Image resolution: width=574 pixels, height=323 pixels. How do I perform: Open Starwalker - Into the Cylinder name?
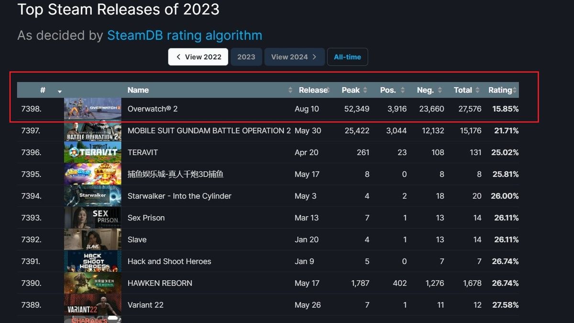(x=179, y=196)
